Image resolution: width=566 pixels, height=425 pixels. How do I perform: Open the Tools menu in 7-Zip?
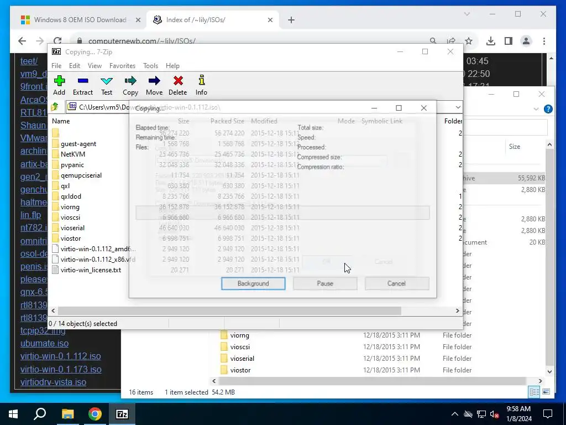[x=150, y=66]
